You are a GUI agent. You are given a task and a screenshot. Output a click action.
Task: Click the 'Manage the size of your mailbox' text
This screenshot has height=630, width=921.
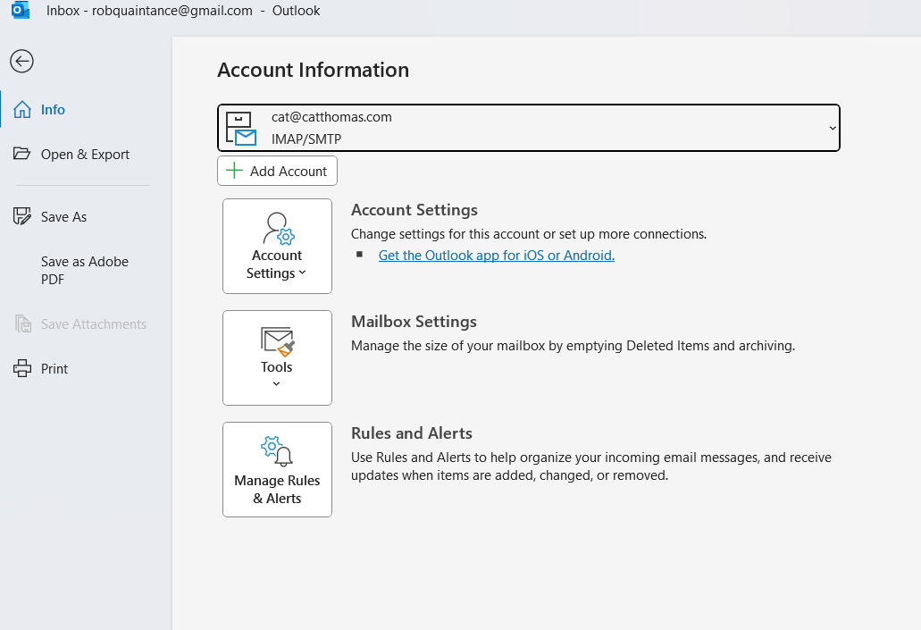tap(573, 346)
